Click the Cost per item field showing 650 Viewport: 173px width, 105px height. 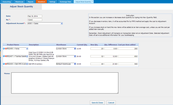[128, 56]
